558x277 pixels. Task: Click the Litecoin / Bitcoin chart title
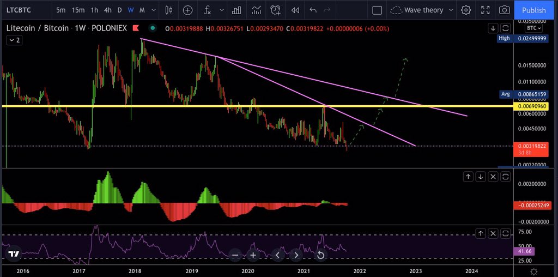coord(38,28)
